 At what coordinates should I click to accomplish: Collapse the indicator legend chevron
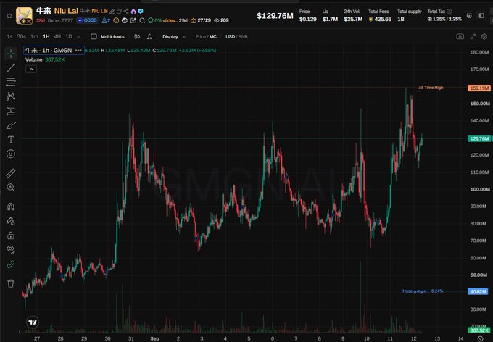(31, 69)
